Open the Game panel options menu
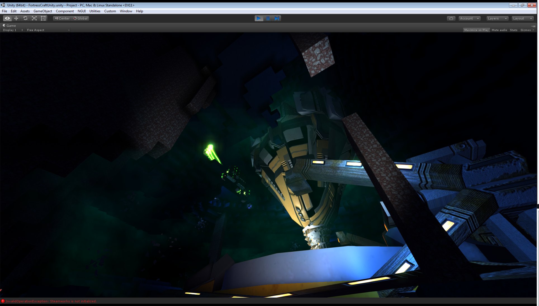The image size is (539, 306). tap(533, 26)
